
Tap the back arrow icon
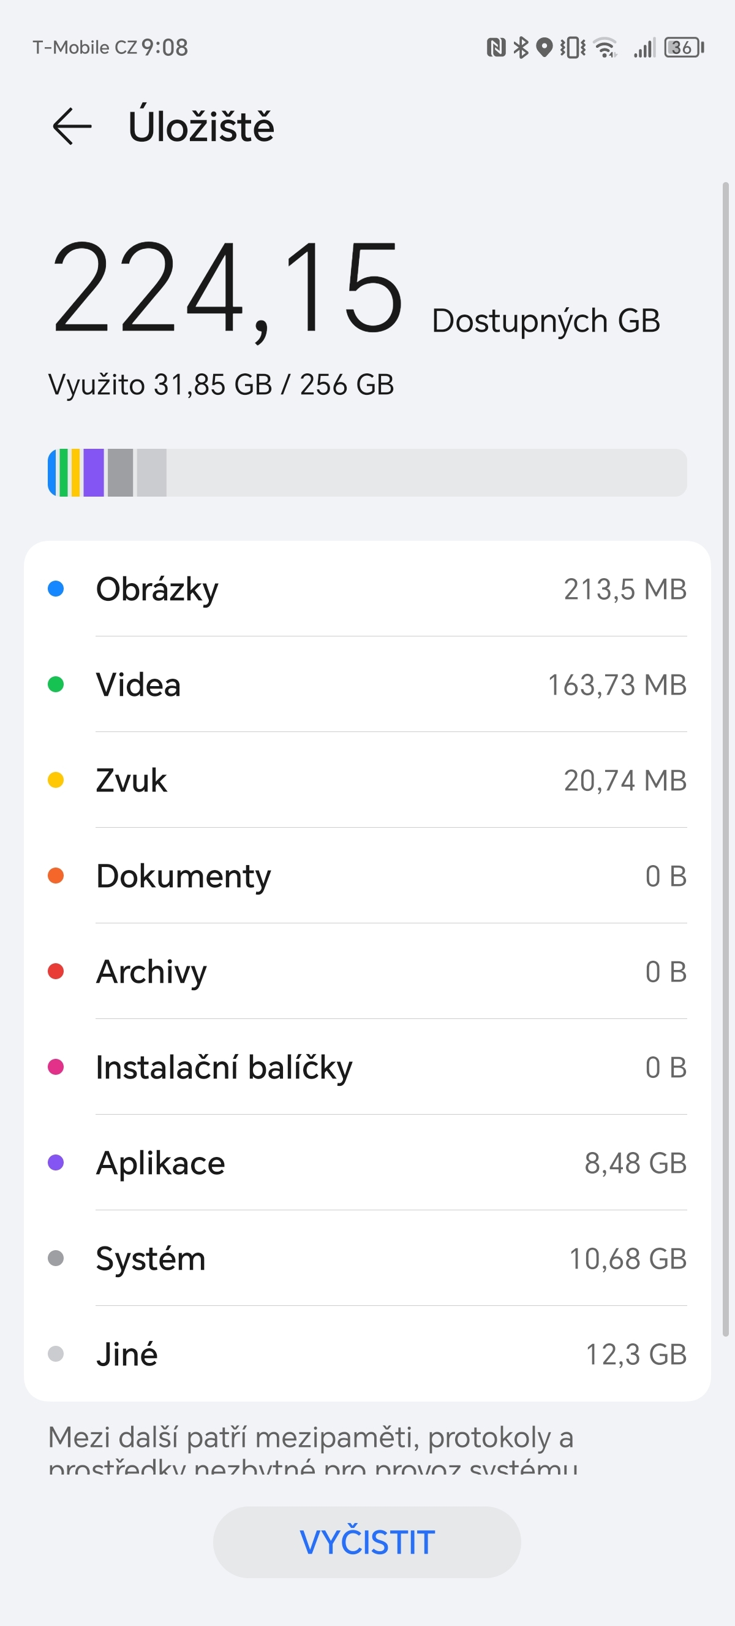(x=72, y=126)
